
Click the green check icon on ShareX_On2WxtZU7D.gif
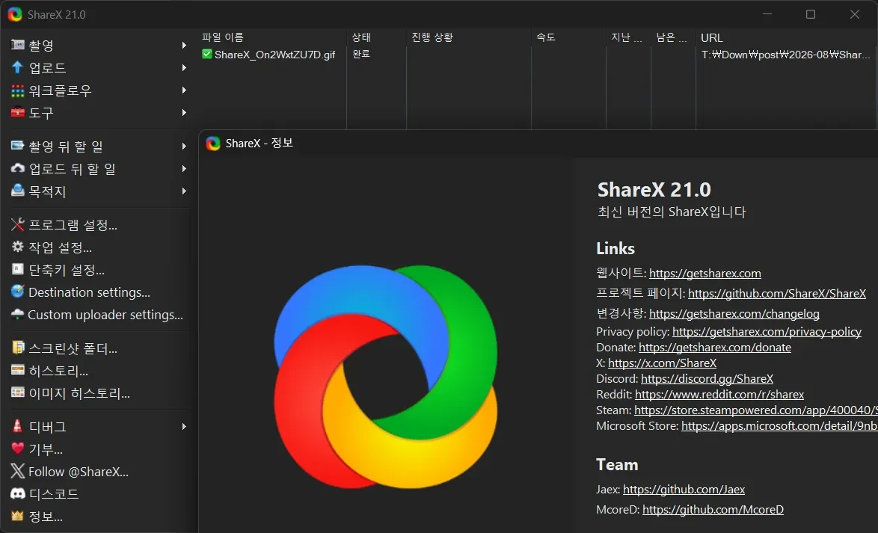206,55
